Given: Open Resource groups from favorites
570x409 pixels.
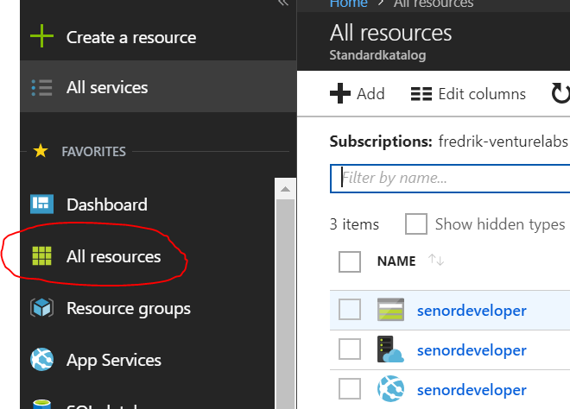Looking at the screenshot, I should point(147,308).
